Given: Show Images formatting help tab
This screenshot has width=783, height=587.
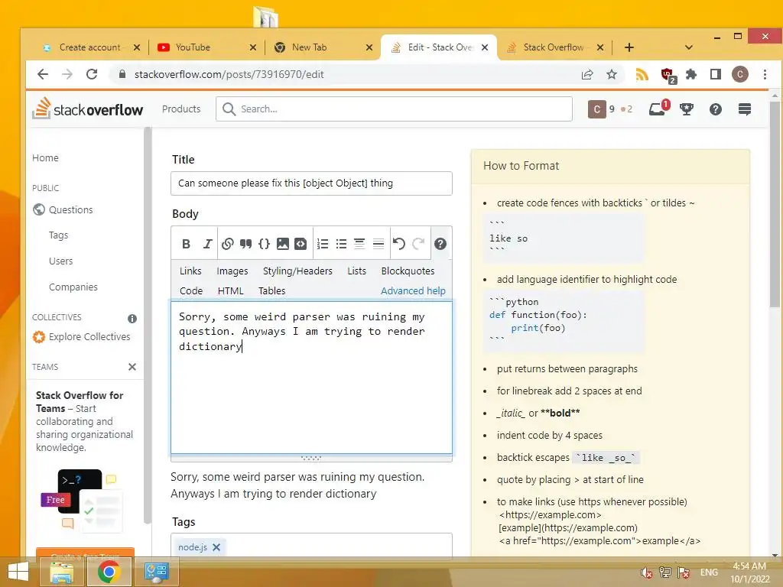Looking at the screenshot, I should coord(232,271).
